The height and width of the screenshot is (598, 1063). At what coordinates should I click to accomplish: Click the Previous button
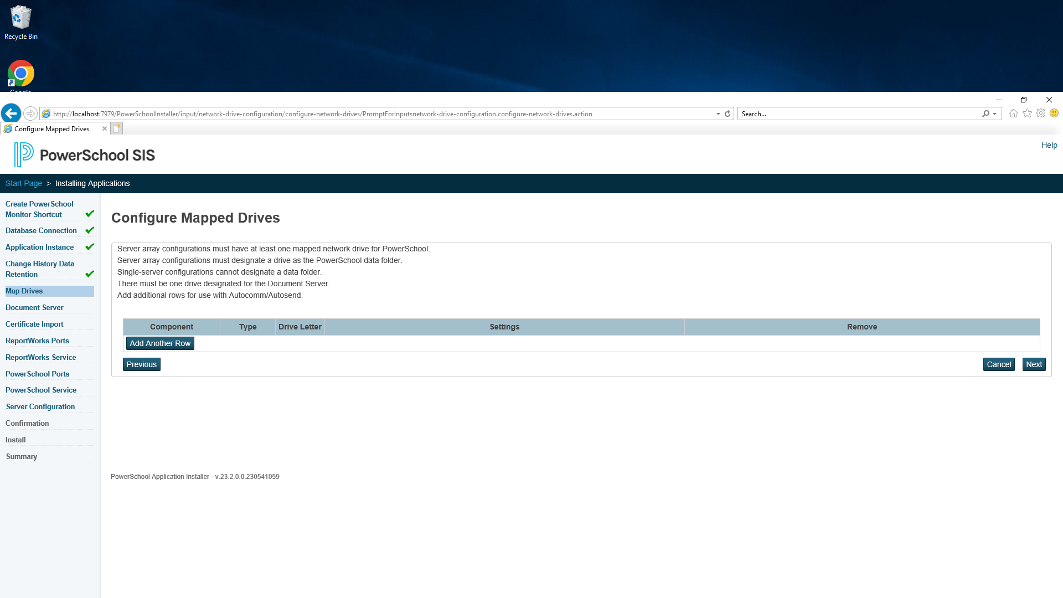tap(142, 364)
